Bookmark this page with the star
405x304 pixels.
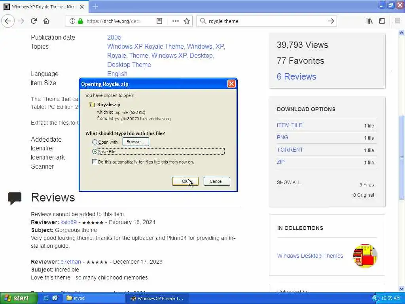pos(187,21)
